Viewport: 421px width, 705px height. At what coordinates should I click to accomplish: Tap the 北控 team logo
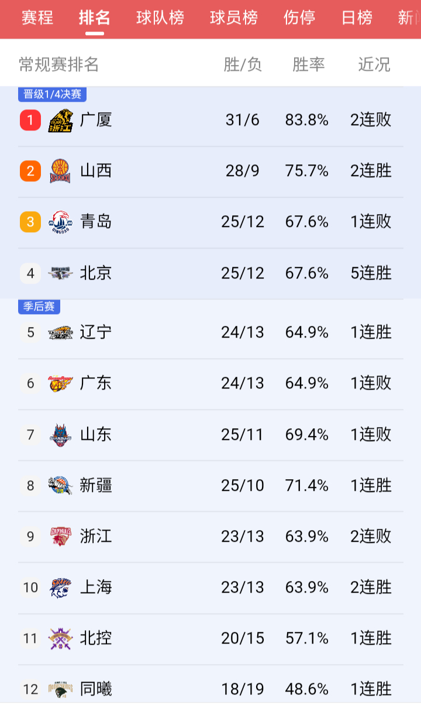pos(61,638)
